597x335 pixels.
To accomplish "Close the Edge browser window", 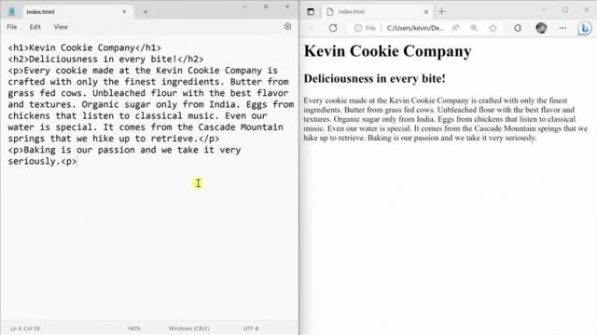I will pyautogui.click(x=587, y=10).
